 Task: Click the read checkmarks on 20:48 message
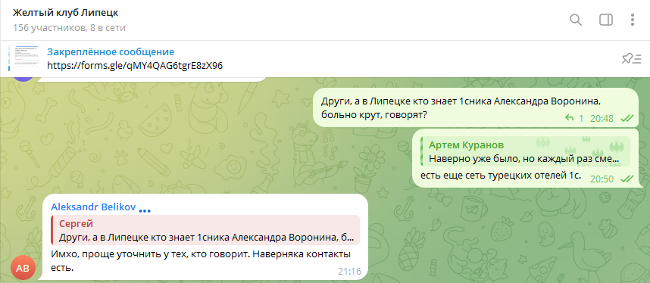[627, 119]
